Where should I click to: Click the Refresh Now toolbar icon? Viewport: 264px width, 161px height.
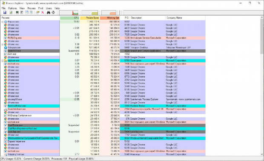point(11,12)
